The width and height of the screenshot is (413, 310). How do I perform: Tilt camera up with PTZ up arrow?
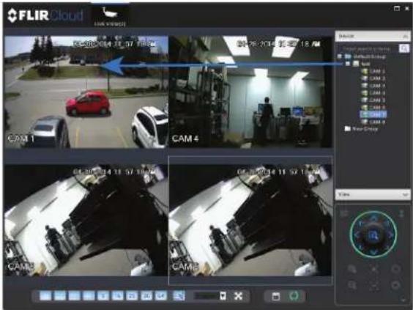coord(373,218)
